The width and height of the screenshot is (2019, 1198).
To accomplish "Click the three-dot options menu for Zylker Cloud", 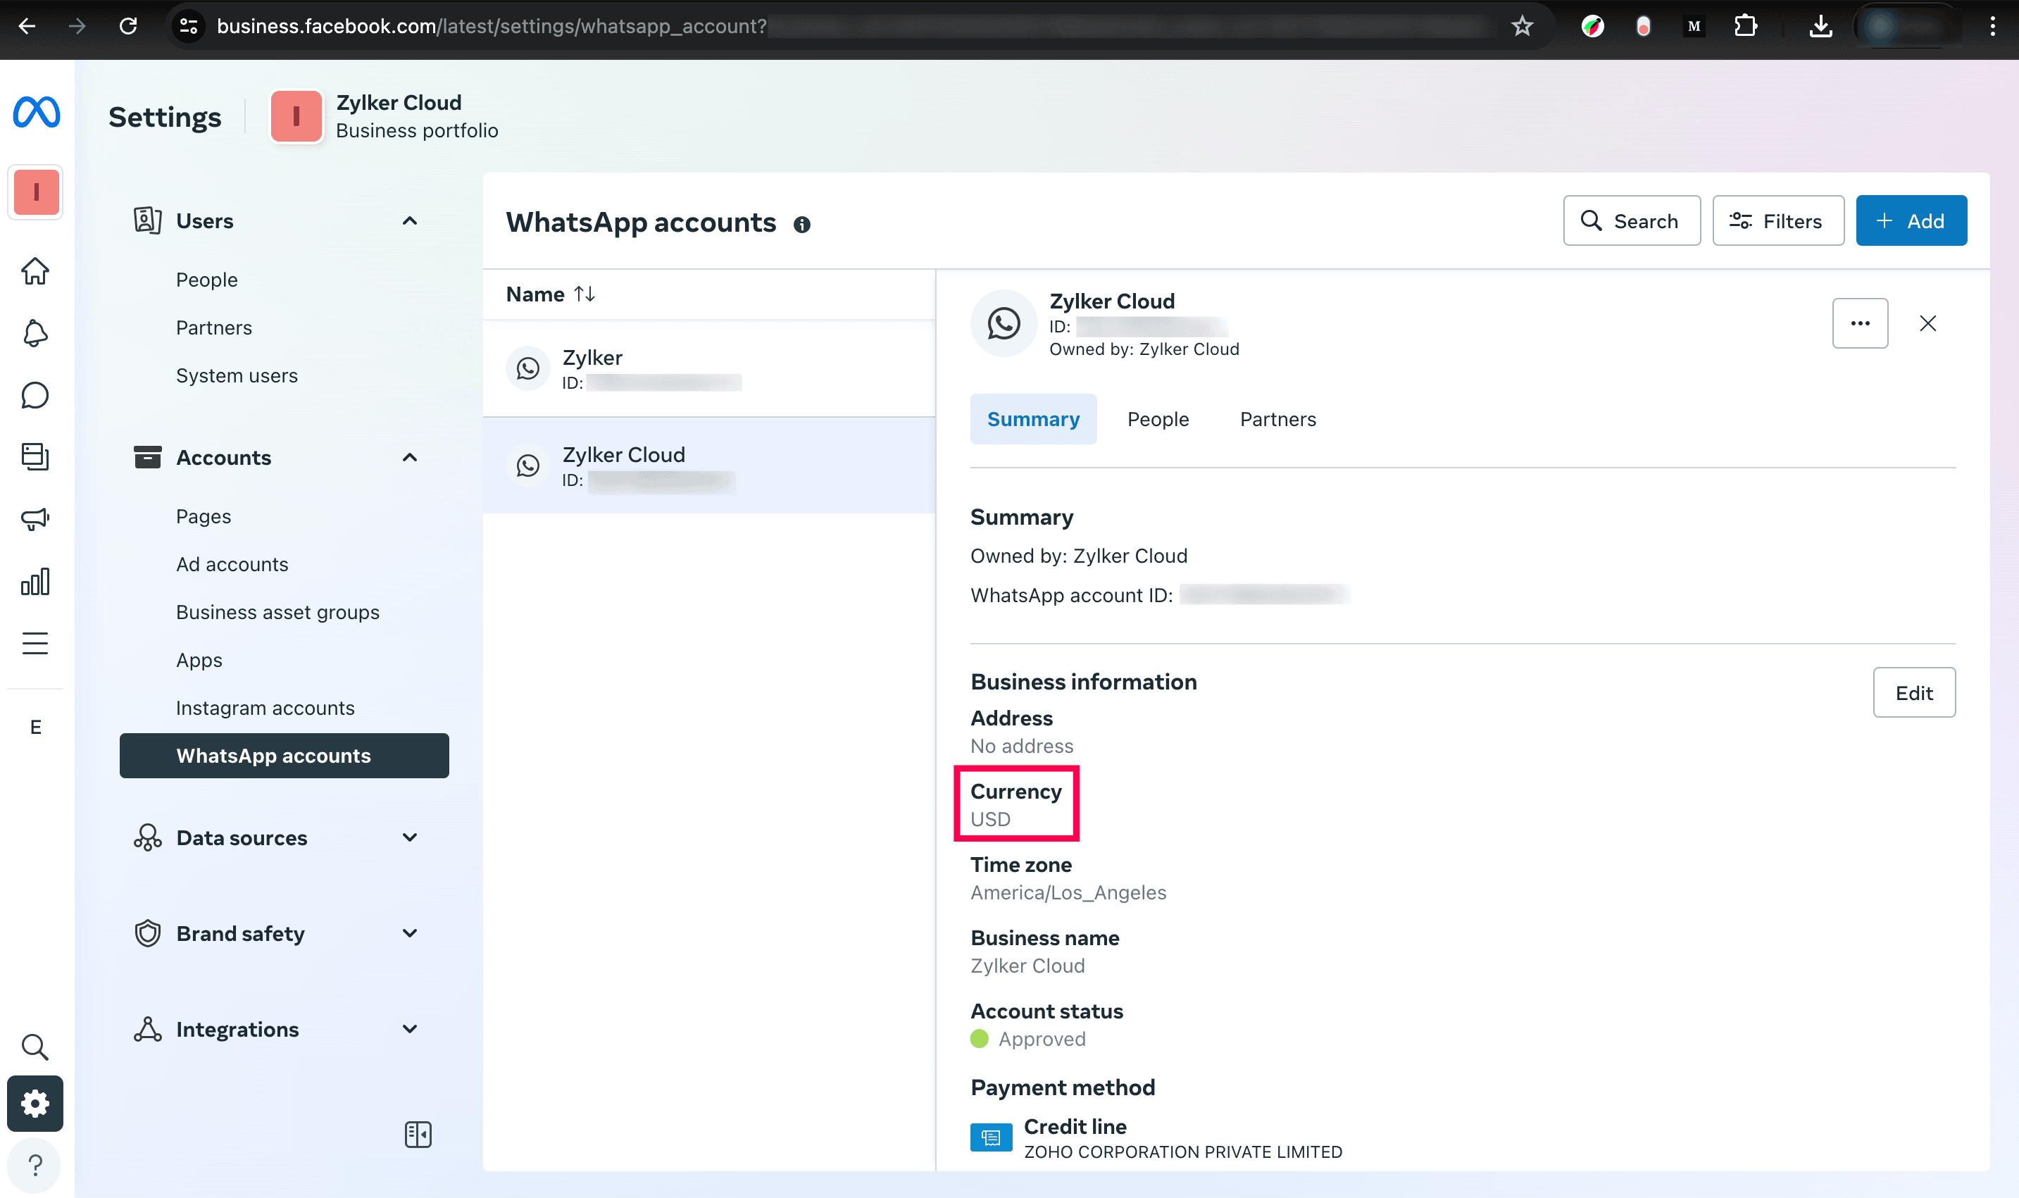I will [x=1859, y=323].
